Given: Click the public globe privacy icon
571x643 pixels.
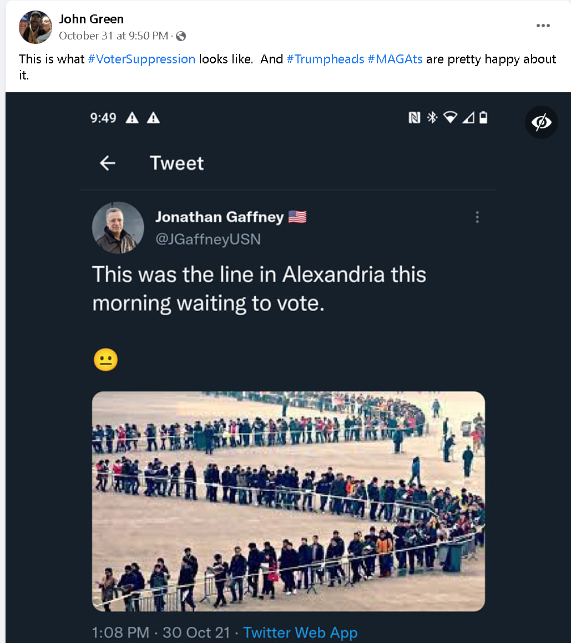Looking at the screenshot, I should point(181,36).
